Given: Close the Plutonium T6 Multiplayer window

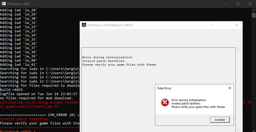Looking at the screenshot, I should click(x=236, y=25).
